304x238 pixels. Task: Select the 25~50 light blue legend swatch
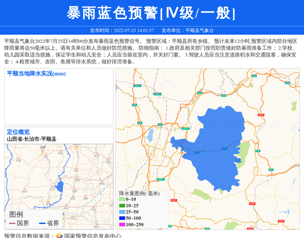(122, 212)
